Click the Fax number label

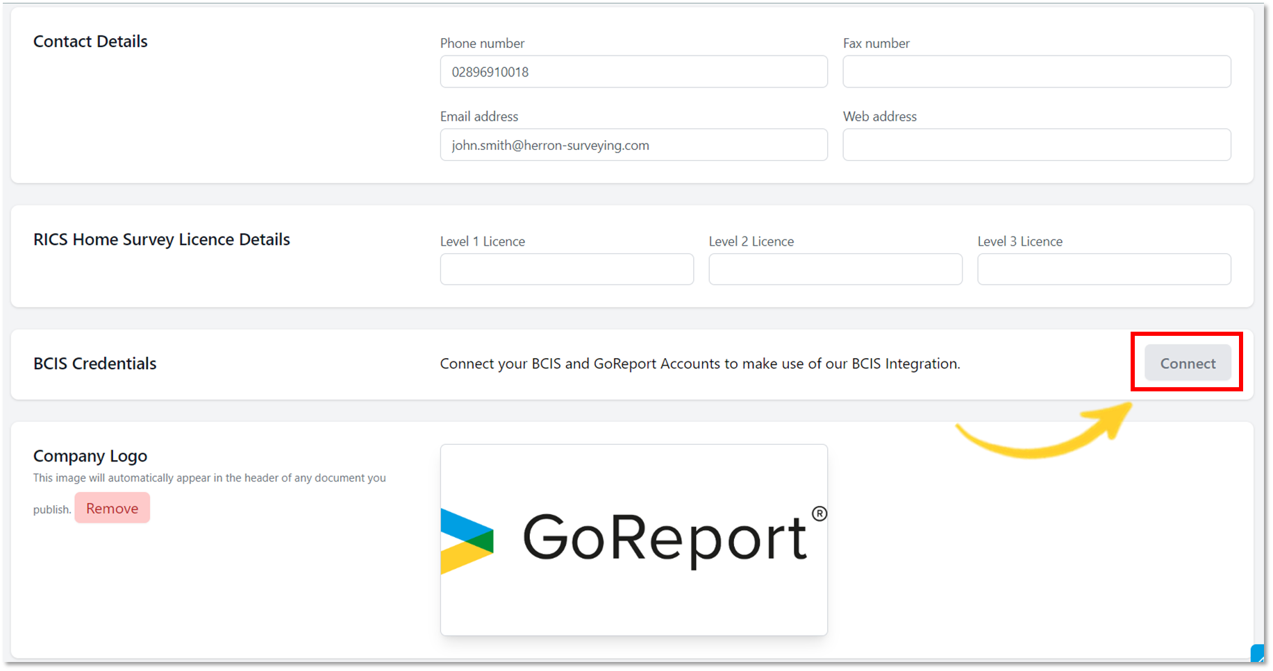[x=876, y=43]
